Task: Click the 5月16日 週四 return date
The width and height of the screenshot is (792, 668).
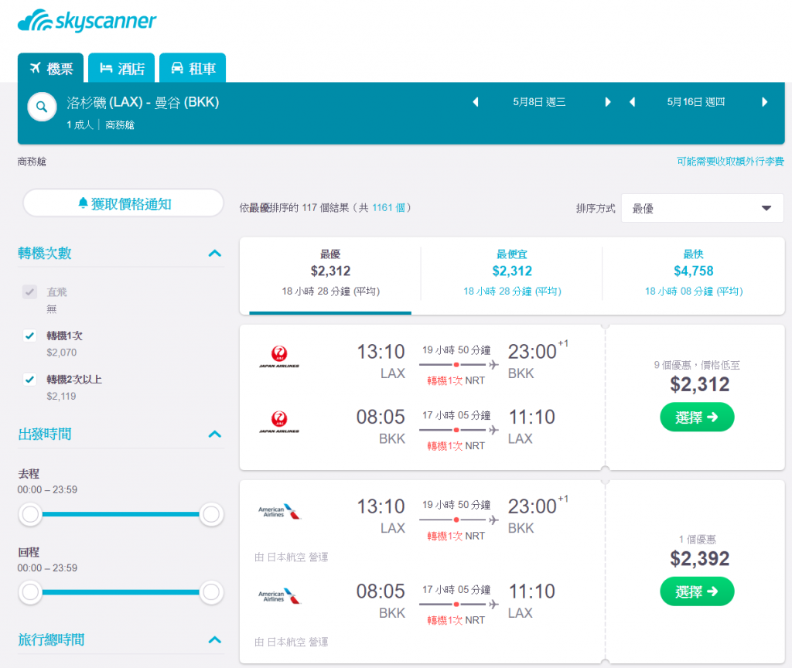Action: pyautogui.click(x=695, y=102)
